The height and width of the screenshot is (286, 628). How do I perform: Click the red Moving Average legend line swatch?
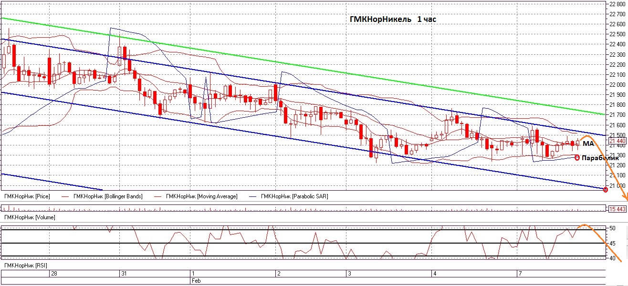coord(158,196)
